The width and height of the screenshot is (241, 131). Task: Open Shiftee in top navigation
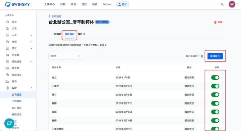(107, 4)
